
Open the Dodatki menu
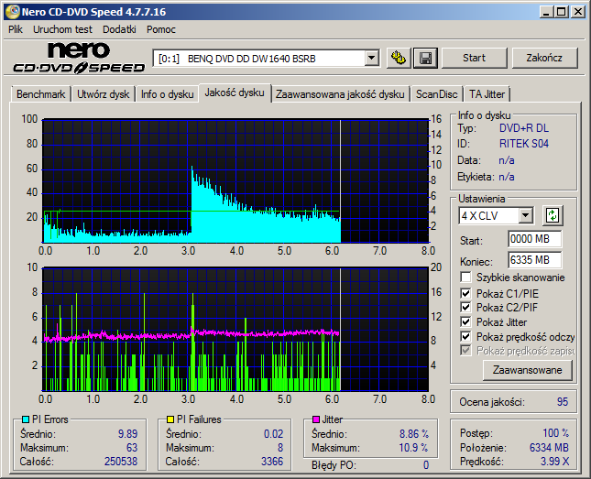point(119,29)
